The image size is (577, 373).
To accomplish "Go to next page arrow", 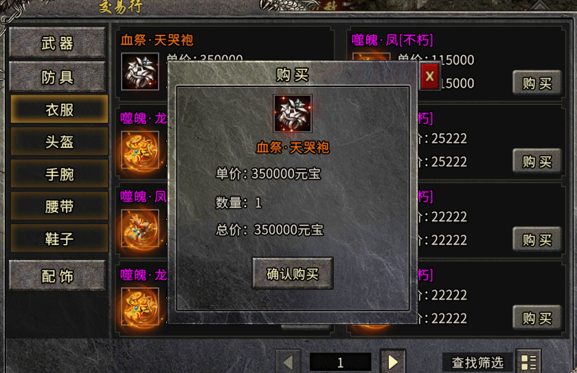I will (x=393, y=362).
